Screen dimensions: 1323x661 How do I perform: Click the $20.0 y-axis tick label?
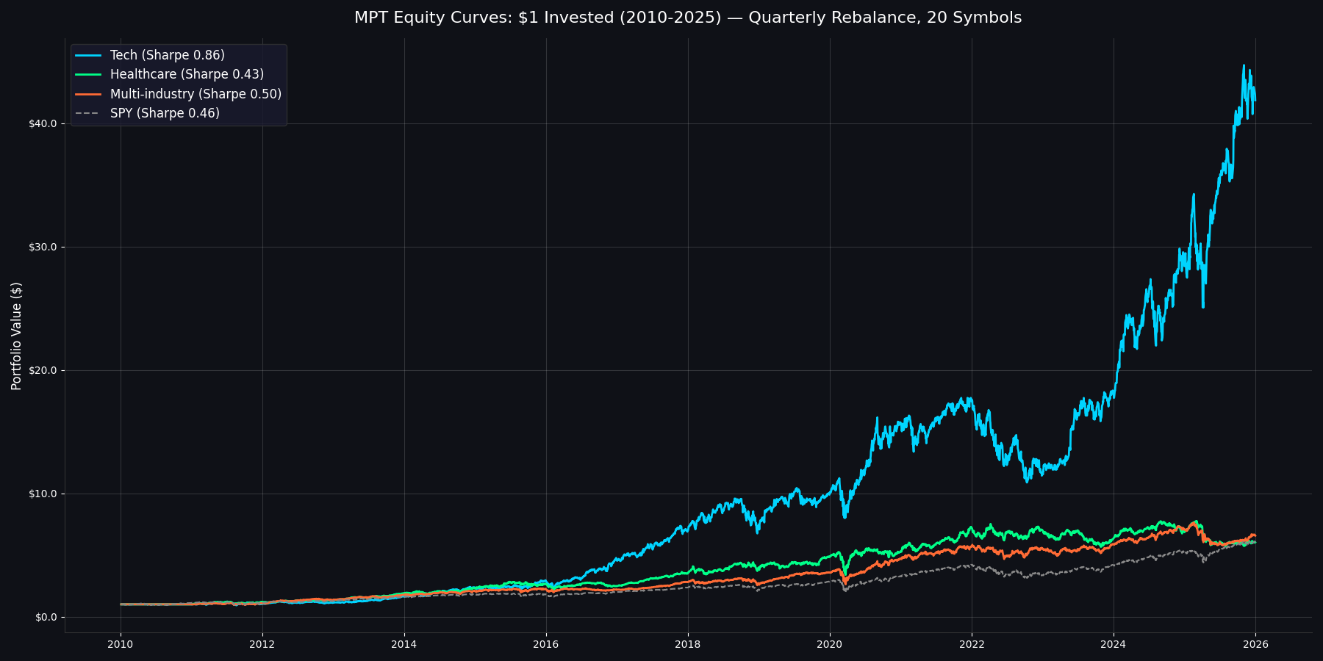[43, 370]
